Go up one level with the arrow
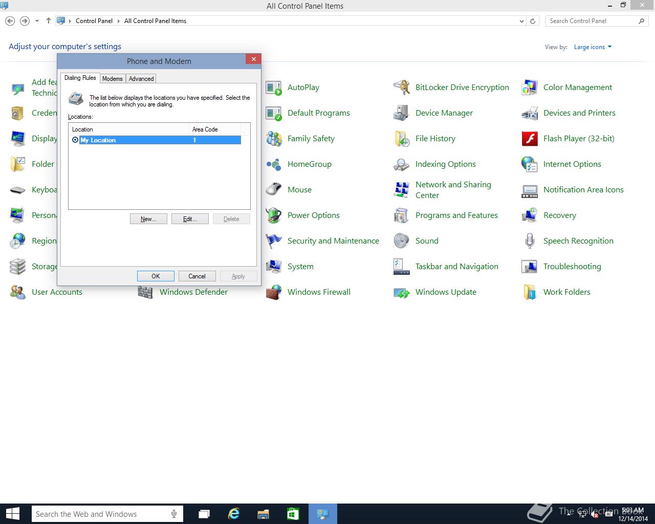Screen dimensions: 655x524 click(49, 21)
